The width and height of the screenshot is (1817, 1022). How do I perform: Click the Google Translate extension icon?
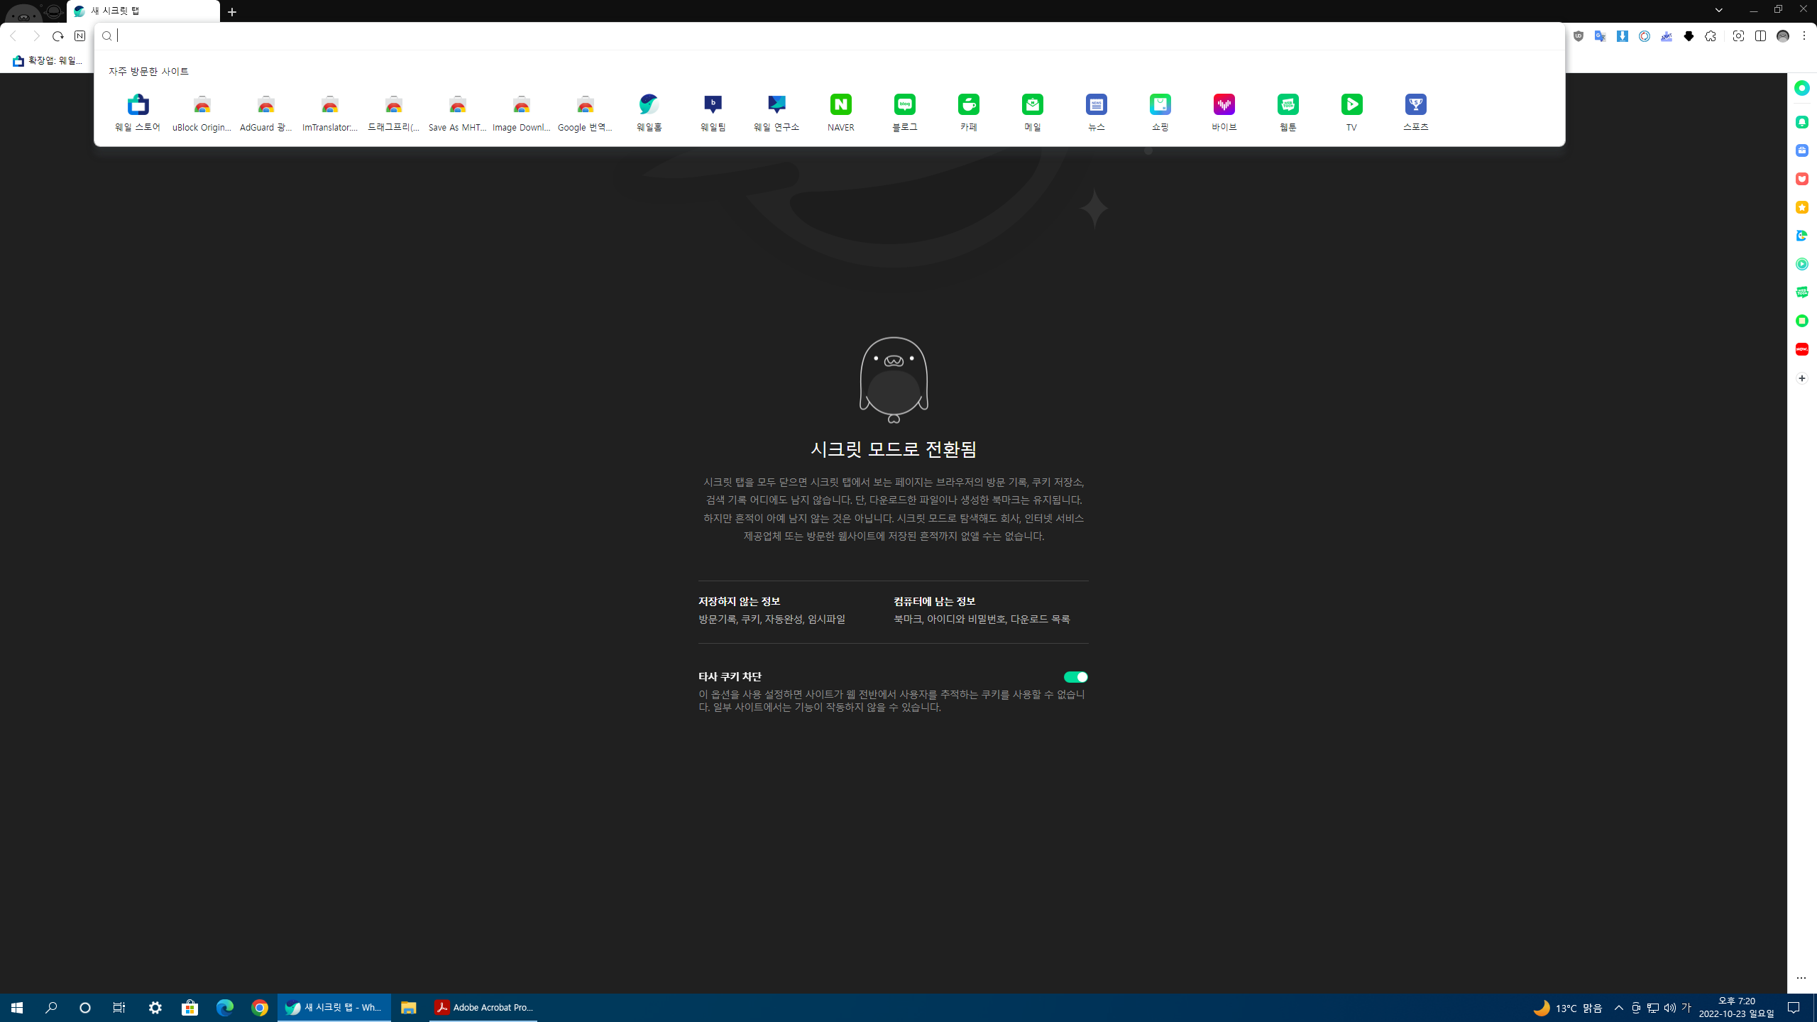click(1600, 36)
